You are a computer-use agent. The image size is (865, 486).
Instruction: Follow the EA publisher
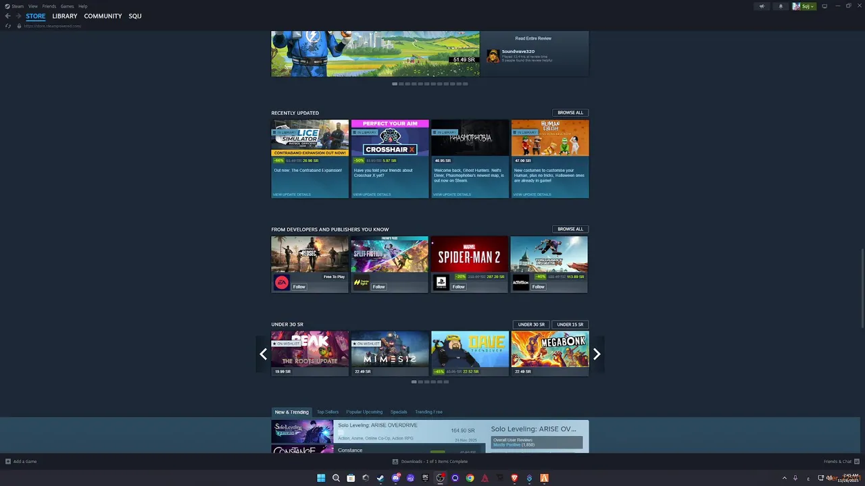click(x=299, y=287)
